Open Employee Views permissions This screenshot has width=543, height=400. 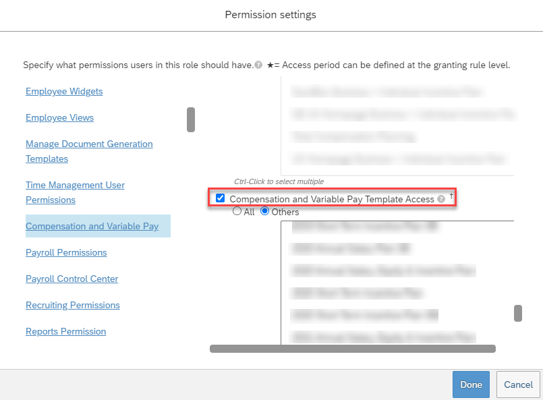click(59, 118)
